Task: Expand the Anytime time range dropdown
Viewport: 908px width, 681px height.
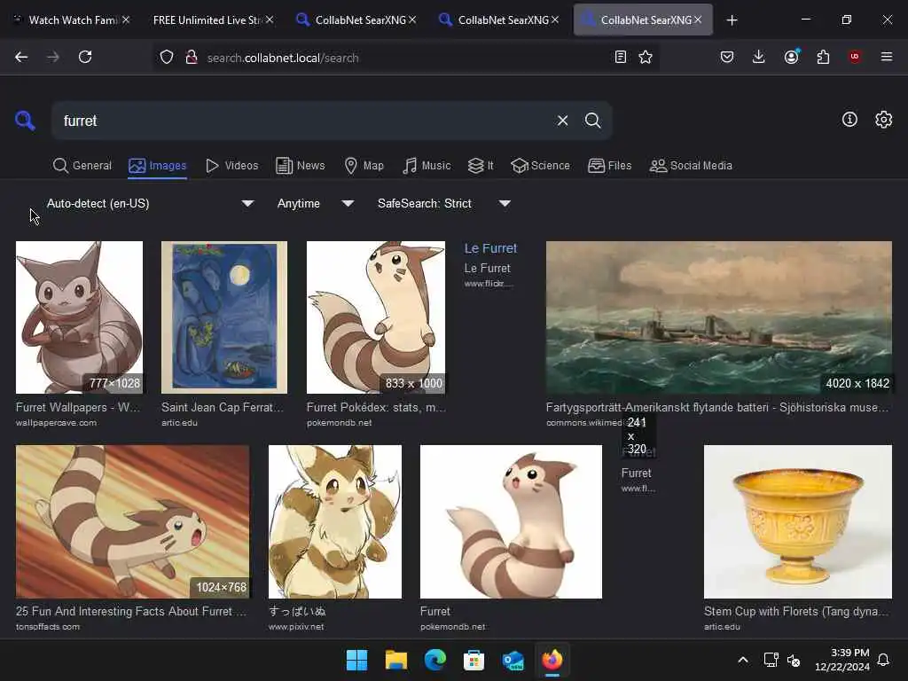Action: click(x=316, y=203)
